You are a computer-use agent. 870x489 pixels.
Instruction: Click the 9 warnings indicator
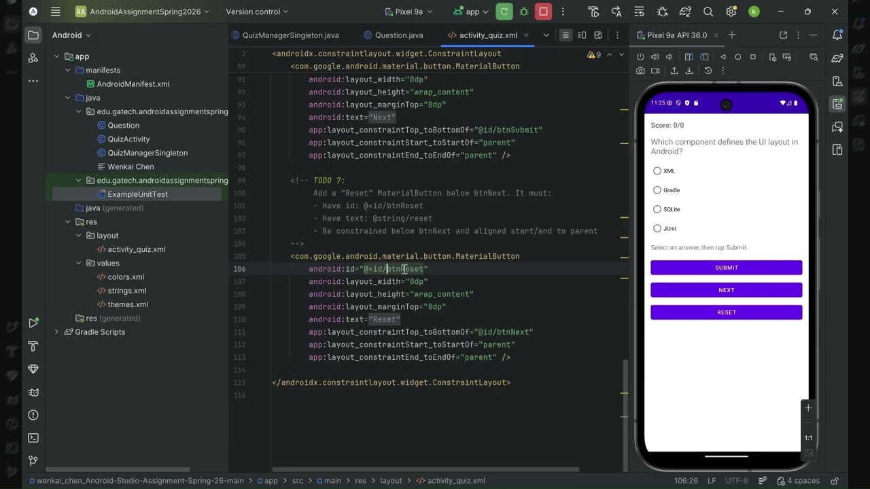pos(594,54)
